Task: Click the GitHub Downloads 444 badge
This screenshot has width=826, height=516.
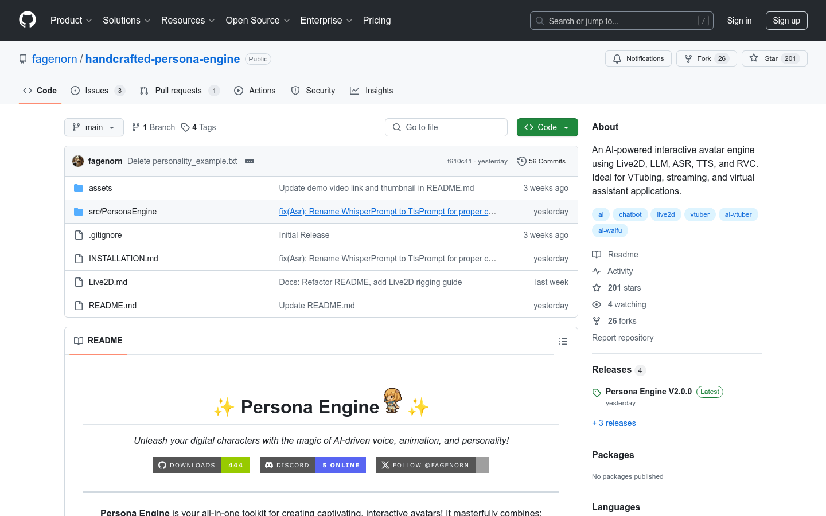Action: (x=201, y=465)
